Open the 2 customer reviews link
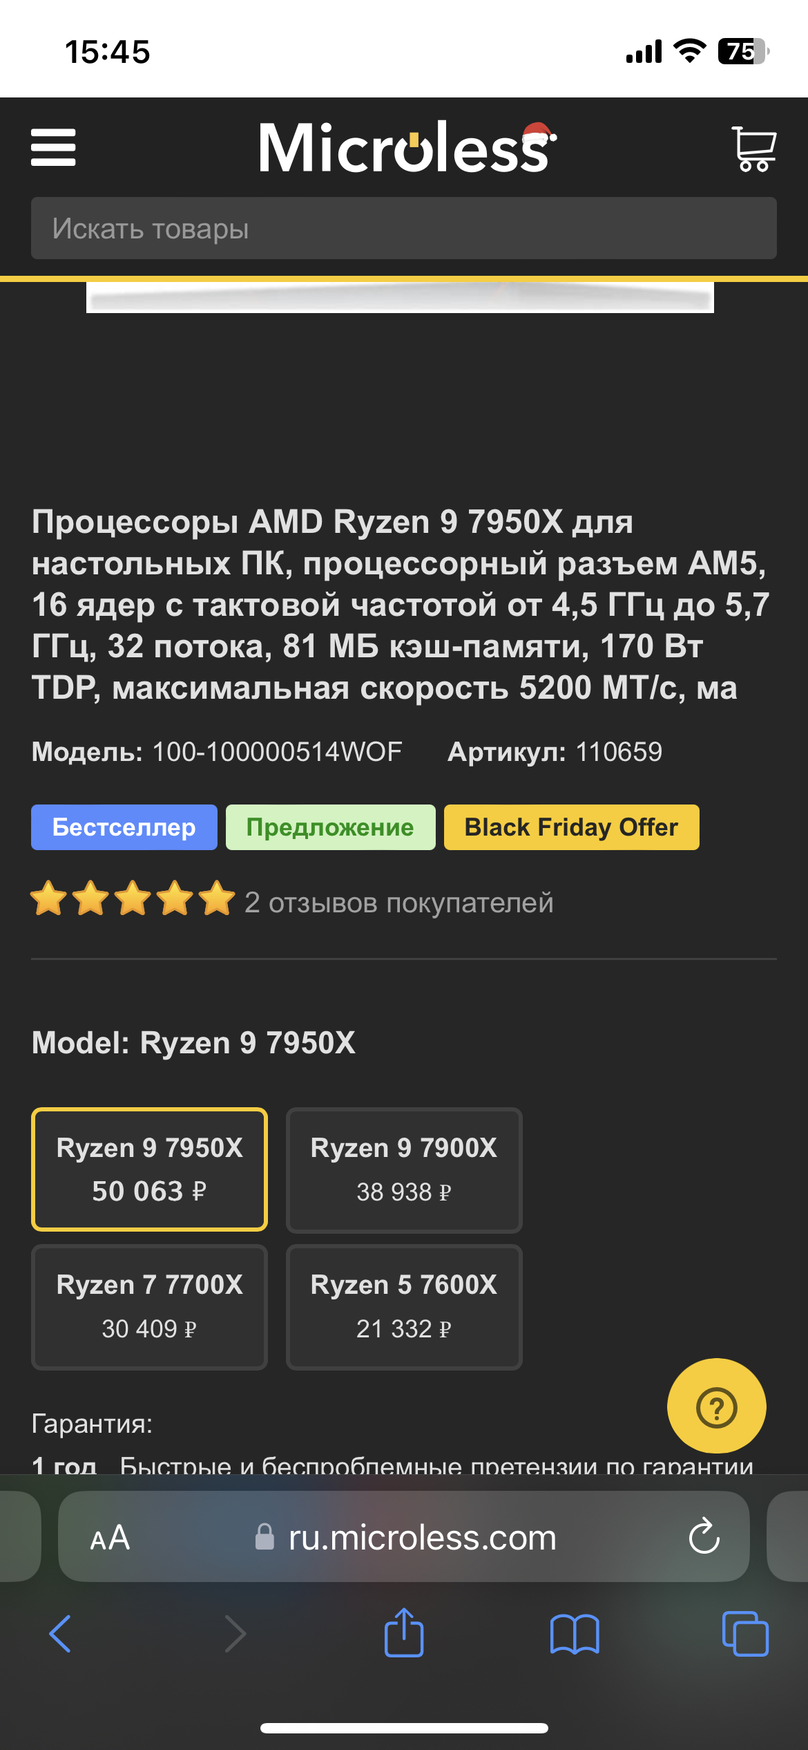The height and width of the screenshot is (1750, 808). 398,903
